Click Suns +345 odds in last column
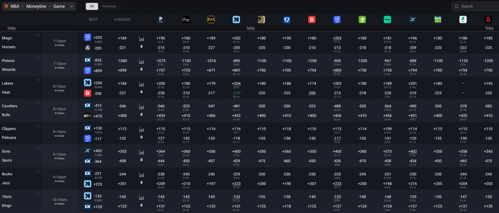Screen dimensions: 499x213 point(488,151)
